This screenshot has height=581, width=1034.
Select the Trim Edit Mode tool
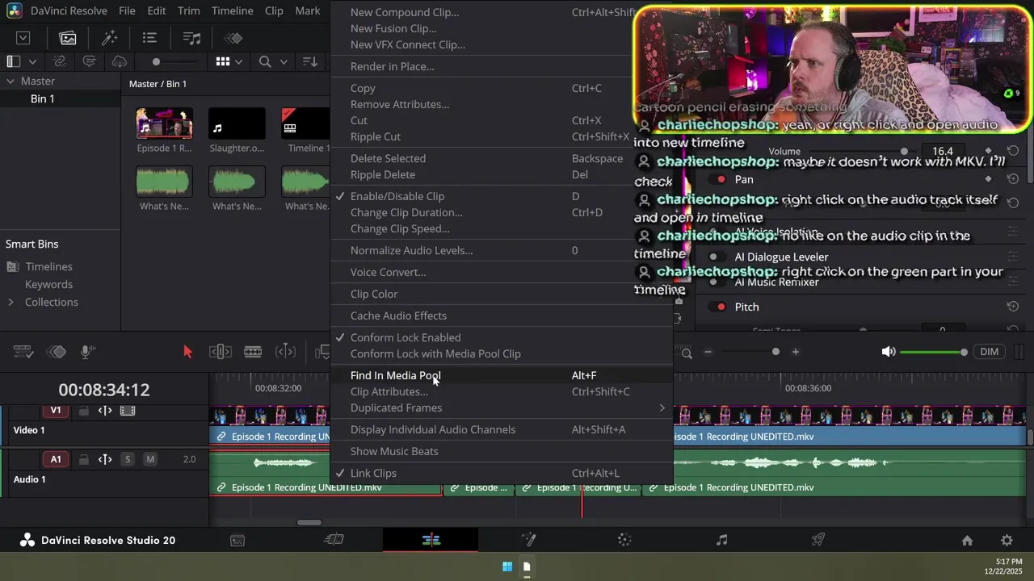click(221, 351)
